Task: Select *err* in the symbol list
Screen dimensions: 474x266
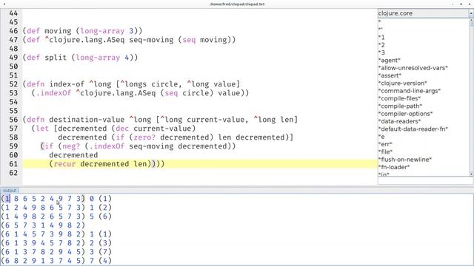Action: (385, 144)
